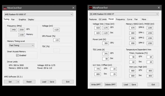Image resolution: width=165 pixels, height=96 pixels.
Task: Click the DPM 3 MVDD field 1350
Action: (x=150, y=43)
